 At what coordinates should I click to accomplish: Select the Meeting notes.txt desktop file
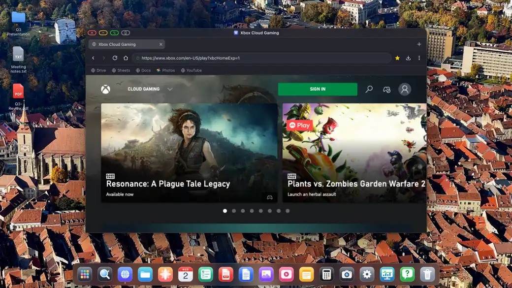click(18, 60)
